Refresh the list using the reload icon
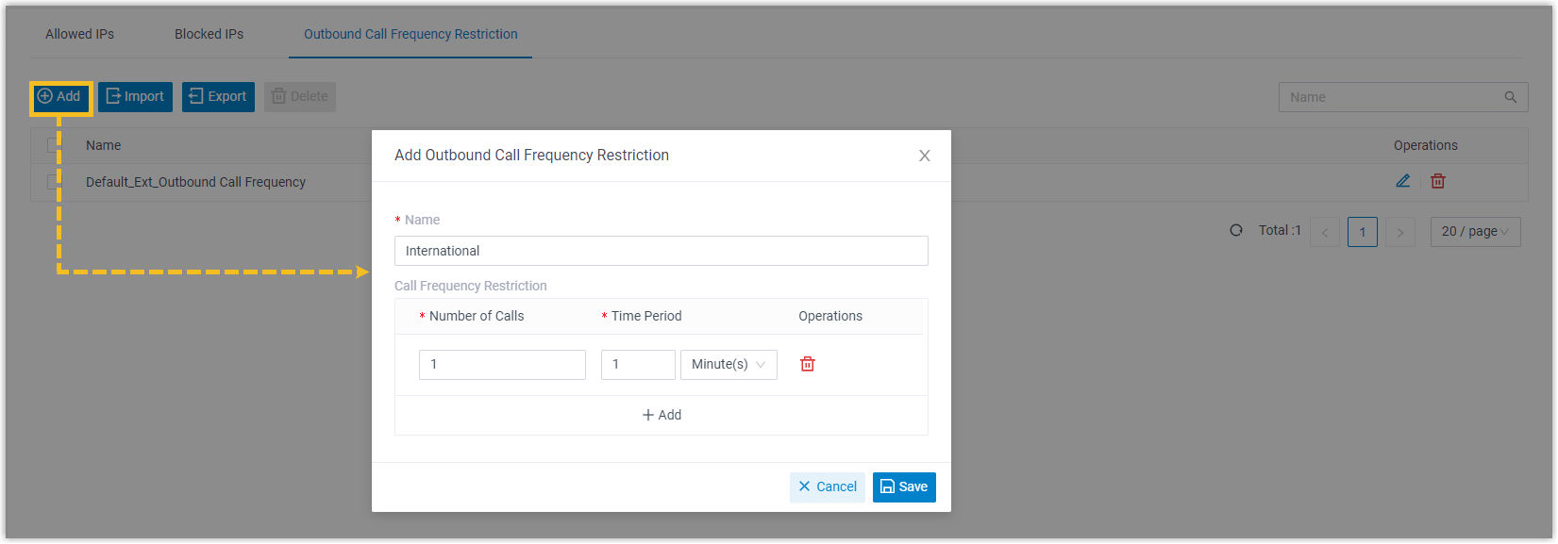Image resolution: width=1558 pixels, height=544 pixels. pyautogui.click(x=1236, y=230)
